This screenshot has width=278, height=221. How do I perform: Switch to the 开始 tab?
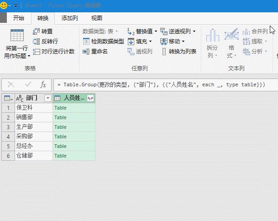[x=18, y=18]
